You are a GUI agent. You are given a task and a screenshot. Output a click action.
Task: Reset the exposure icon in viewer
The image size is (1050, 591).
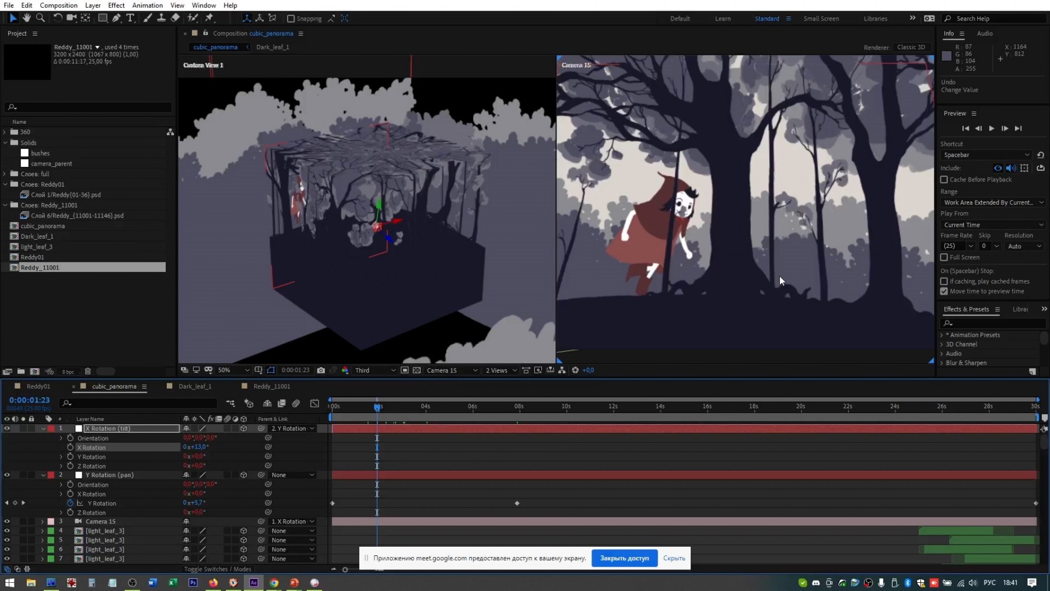[575, 370]
